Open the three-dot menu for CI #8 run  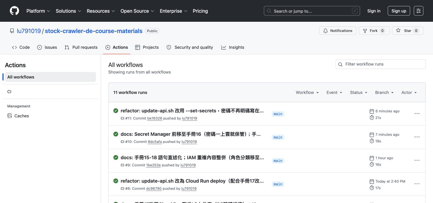pos(417,184)
